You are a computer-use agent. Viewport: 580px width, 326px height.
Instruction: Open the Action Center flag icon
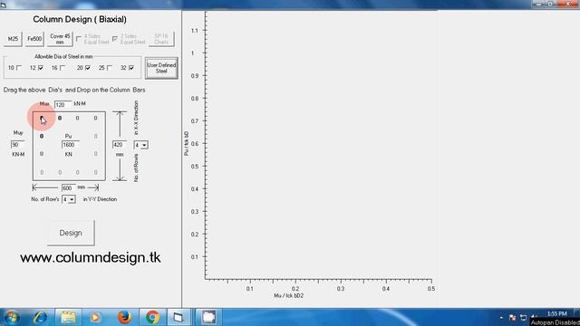[512, 318]
